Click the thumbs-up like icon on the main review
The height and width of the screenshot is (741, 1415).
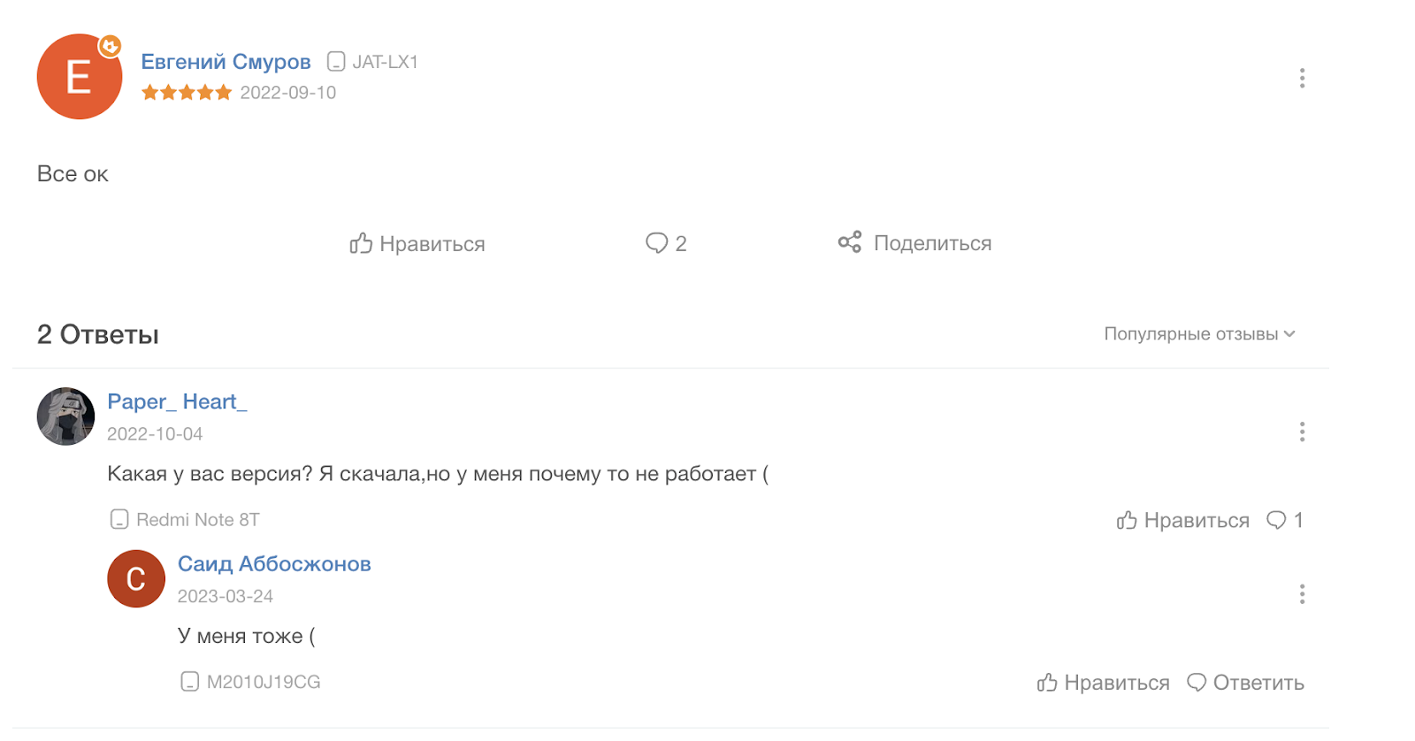tap(361, 243)
